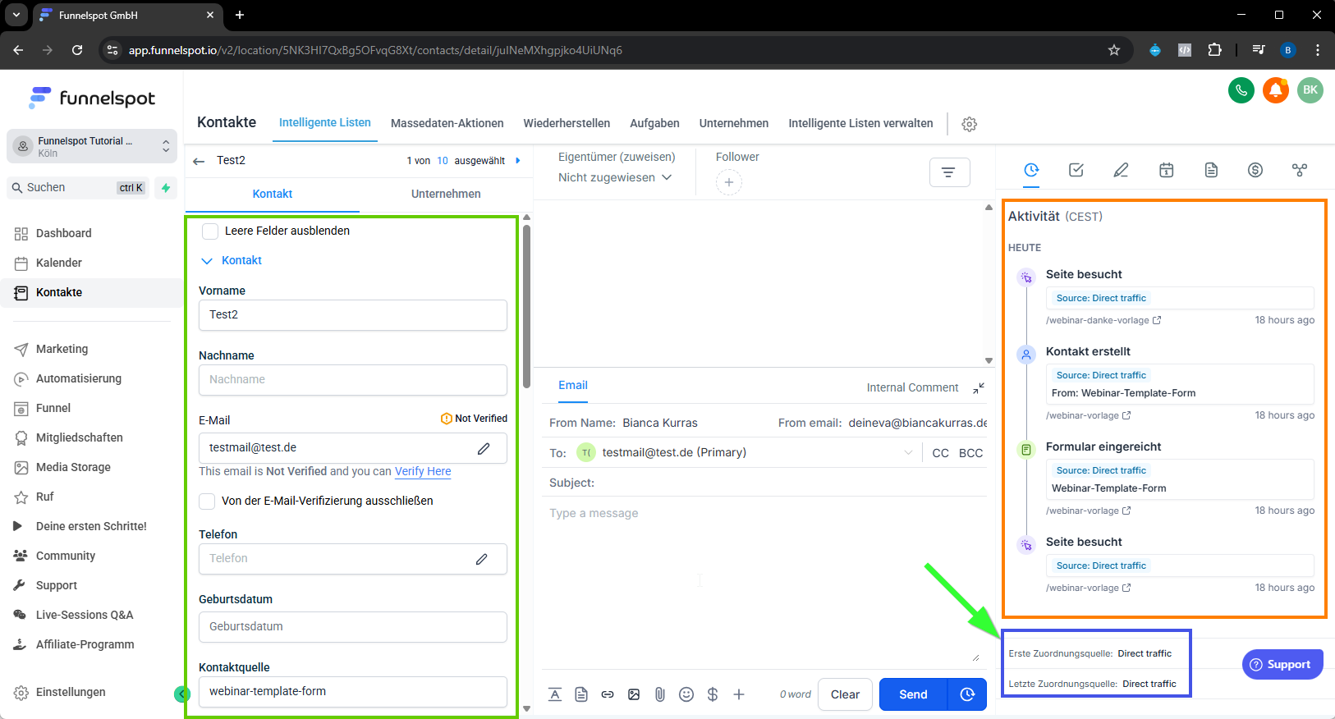Switch to the Unternehmen detail tab

pyautogui.click(x=446, y=194)
